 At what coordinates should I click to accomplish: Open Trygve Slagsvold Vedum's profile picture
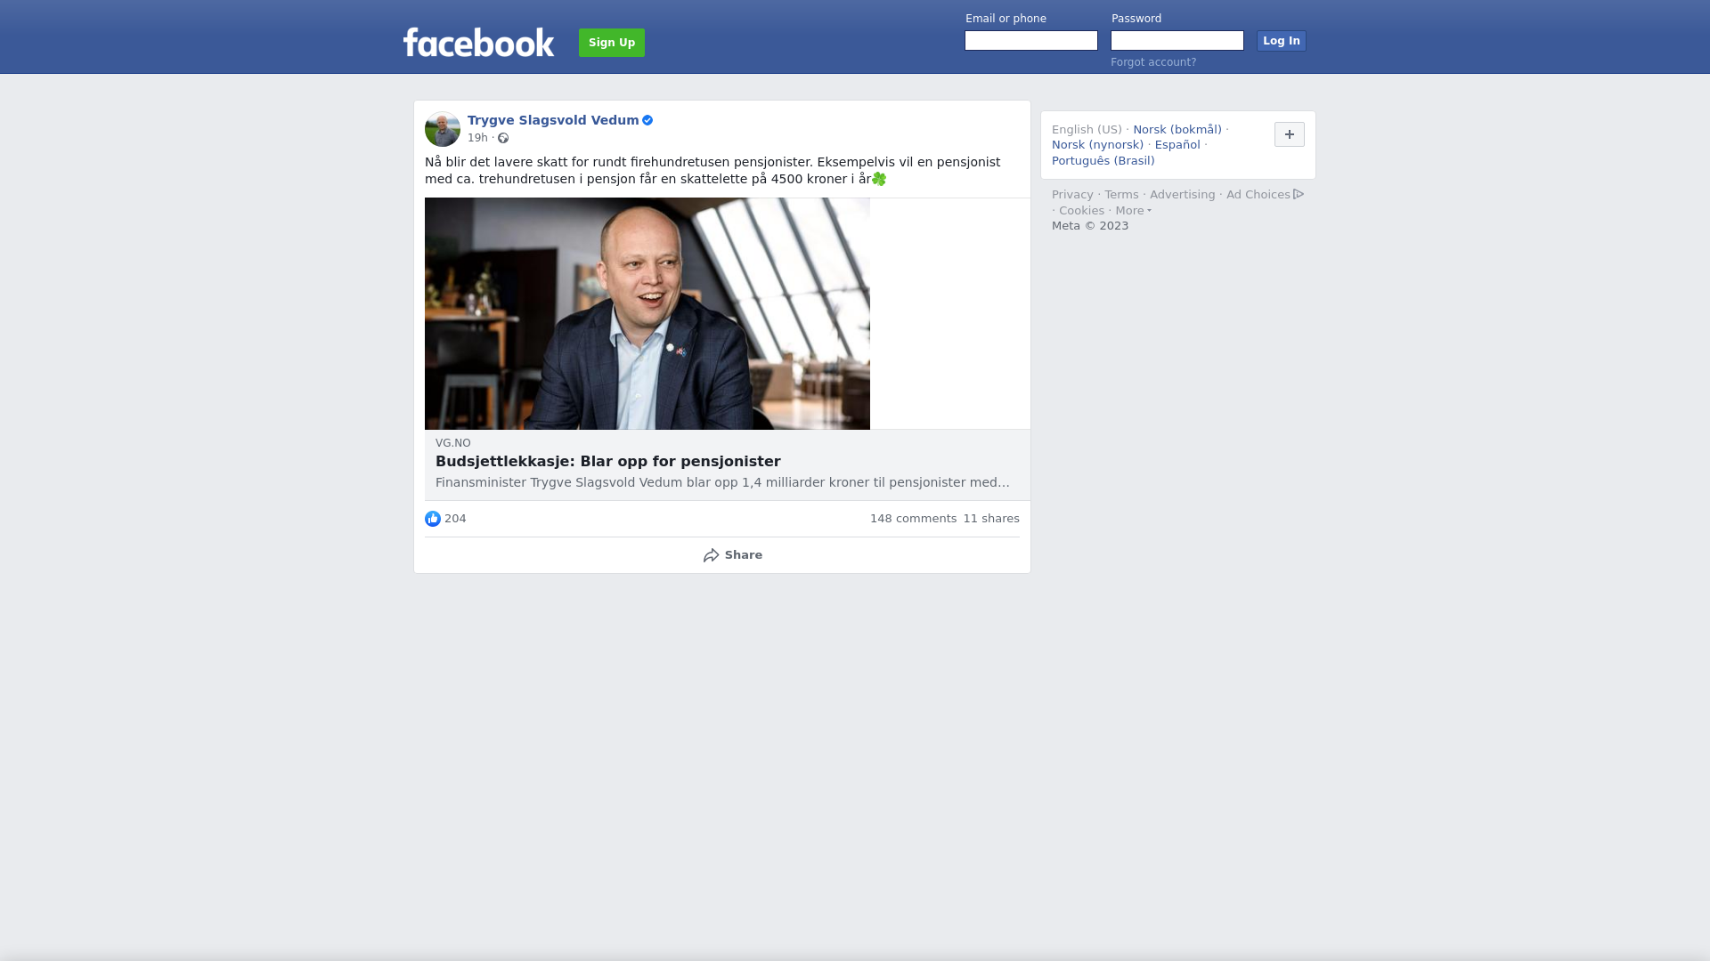(x=443, y=129)
